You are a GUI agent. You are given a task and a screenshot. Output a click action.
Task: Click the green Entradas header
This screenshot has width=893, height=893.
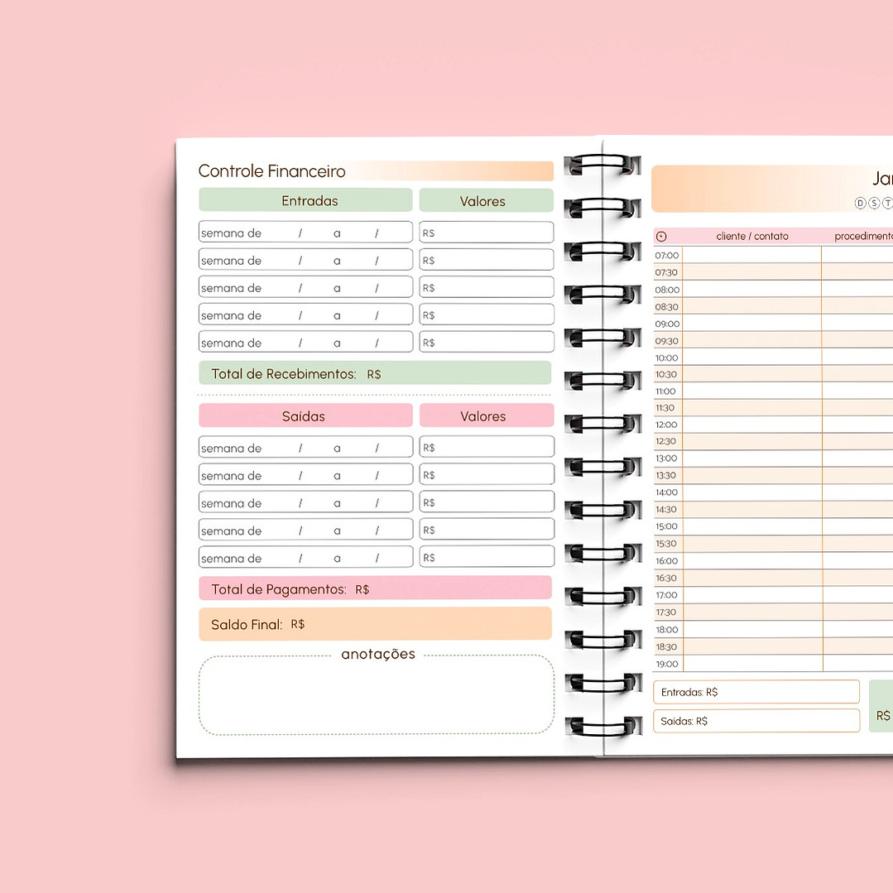[x=305, y=200]
